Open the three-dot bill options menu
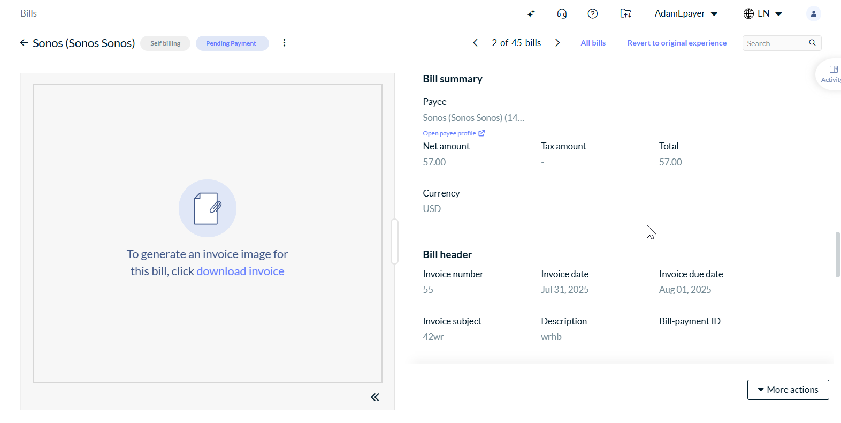 [284, 43]
